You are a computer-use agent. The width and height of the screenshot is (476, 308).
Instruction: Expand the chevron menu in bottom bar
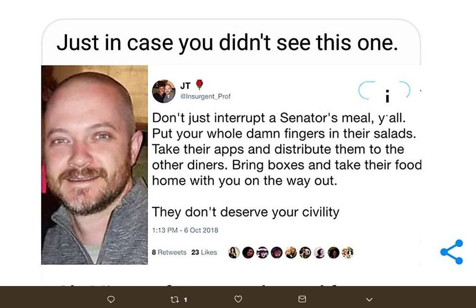[x=369, y=299]
